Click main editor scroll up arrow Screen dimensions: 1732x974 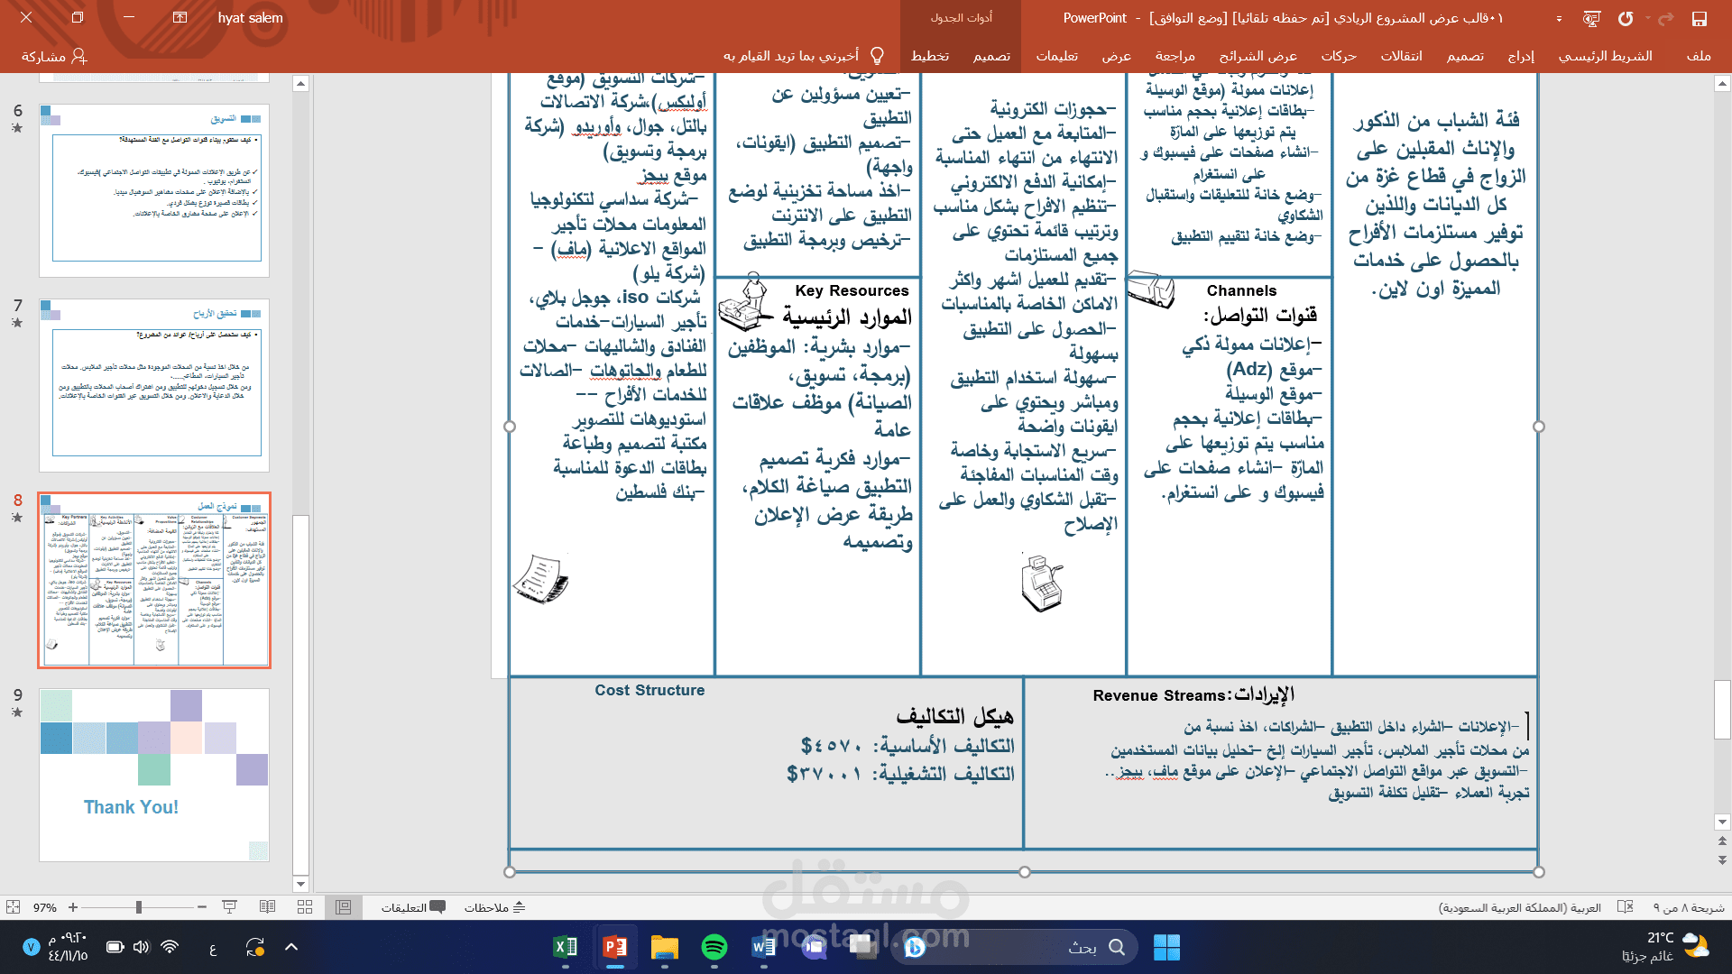coord(1722,84)
